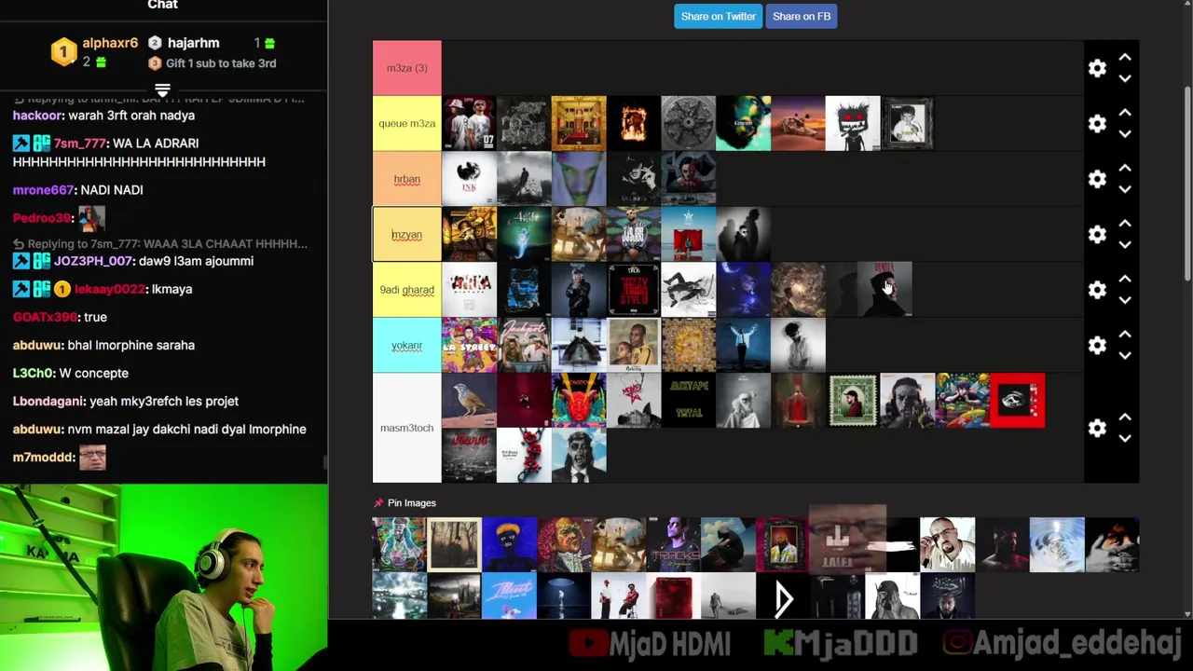This screenshot has height=671, width=1193.
Task: Select the 07 jersey album in queue m3za
Action: (x=469, y=123)
